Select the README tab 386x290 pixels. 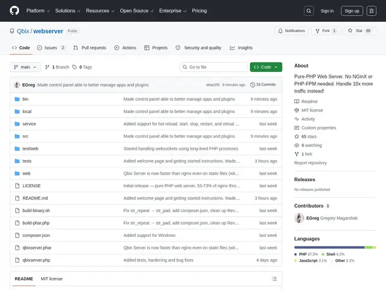click(x=24, y=279)
